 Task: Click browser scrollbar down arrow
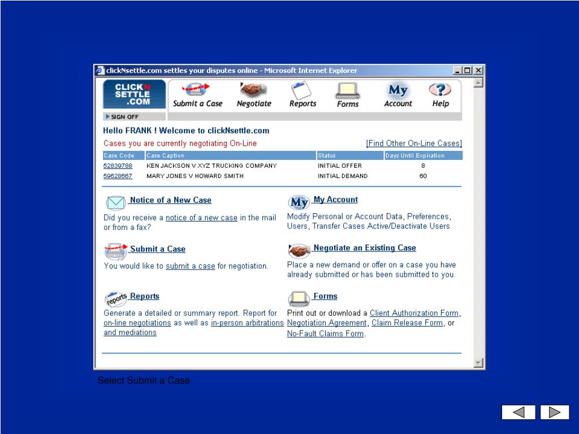[x=478, y=363]
